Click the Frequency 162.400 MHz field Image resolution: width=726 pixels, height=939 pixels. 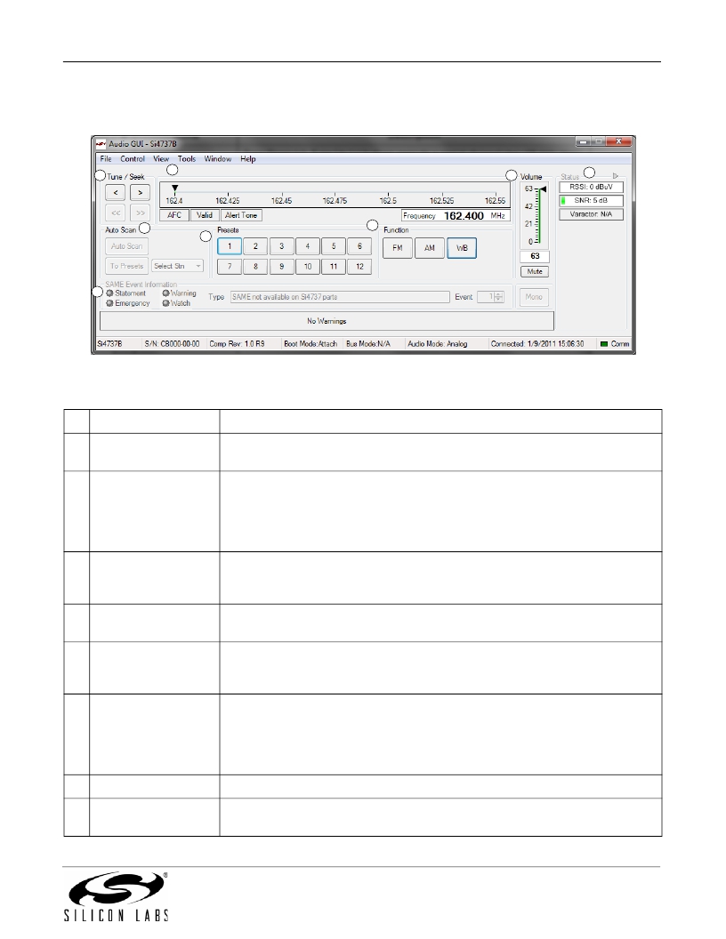tap(456, 215)
